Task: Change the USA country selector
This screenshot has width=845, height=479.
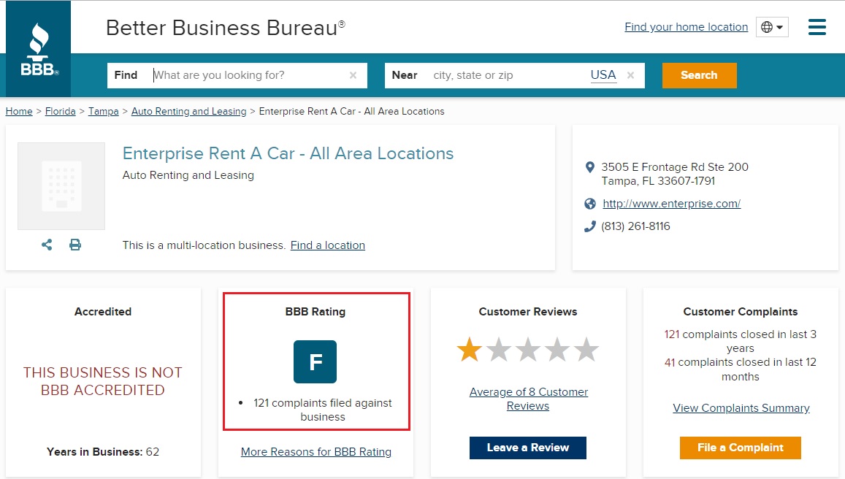Action: pyautogui.click(x=603, y=75)
